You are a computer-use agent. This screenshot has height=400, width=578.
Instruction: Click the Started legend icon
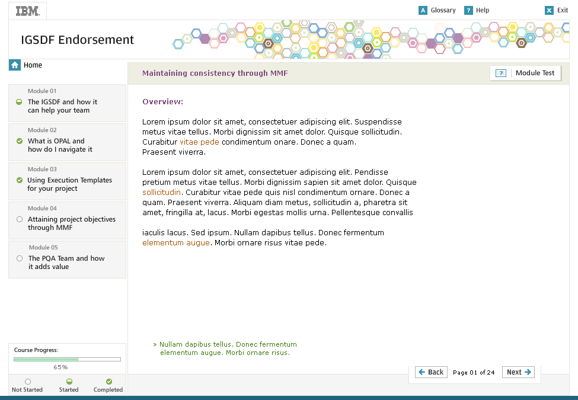pos(69,382)
